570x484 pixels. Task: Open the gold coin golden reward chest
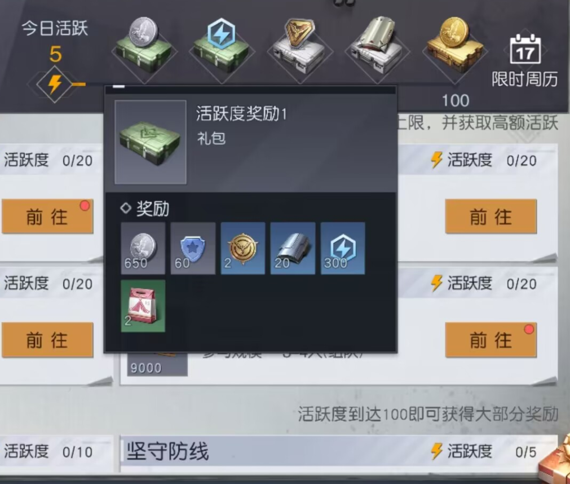point(455,48)
